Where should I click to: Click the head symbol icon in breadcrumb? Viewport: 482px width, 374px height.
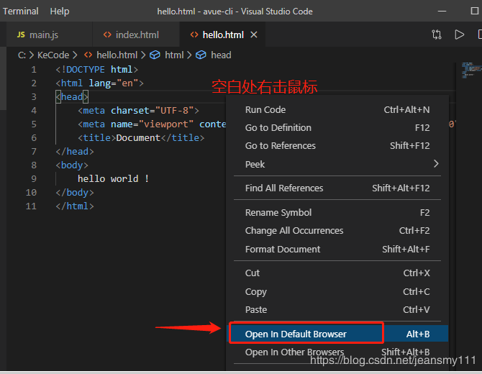pyautogui.click(x=201, y=55)
